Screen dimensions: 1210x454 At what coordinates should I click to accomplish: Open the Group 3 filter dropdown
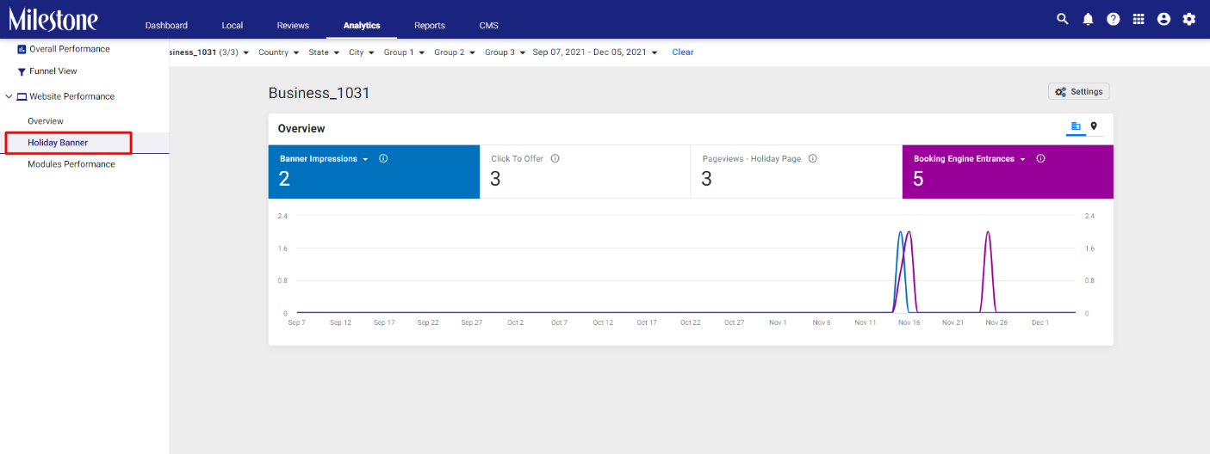pos(506,52)
